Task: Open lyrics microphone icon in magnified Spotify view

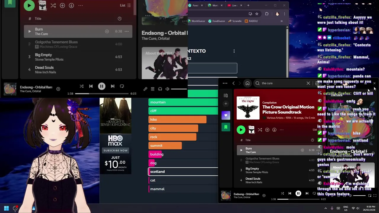Action: coord(145,89)
